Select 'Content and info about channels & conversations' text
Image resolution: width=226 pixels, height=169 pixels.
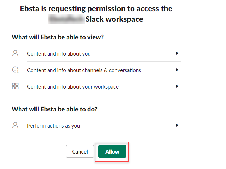tap(84, 70)
